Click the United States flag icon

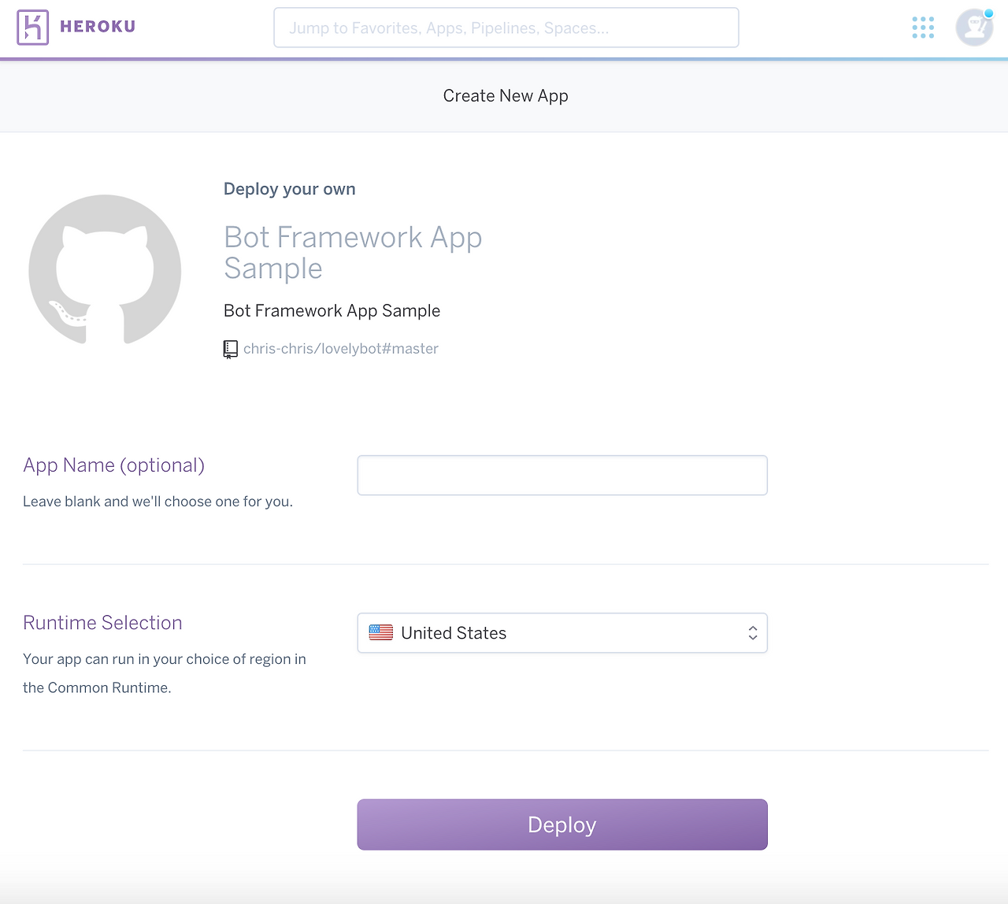coord(381,632)
